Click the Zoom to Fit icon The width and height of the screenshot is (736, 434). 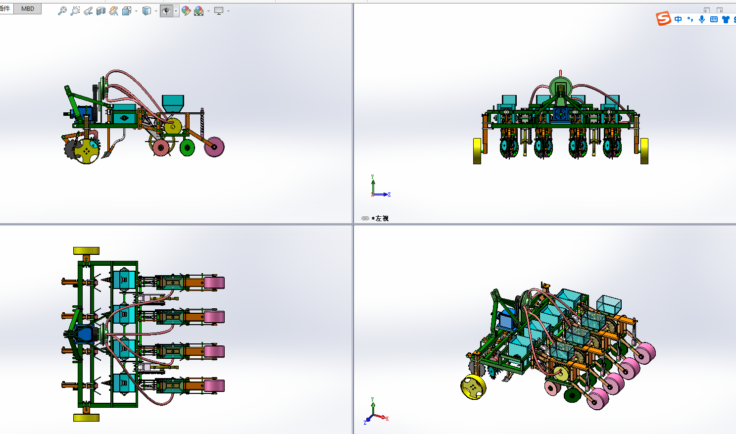coord(62,11)
